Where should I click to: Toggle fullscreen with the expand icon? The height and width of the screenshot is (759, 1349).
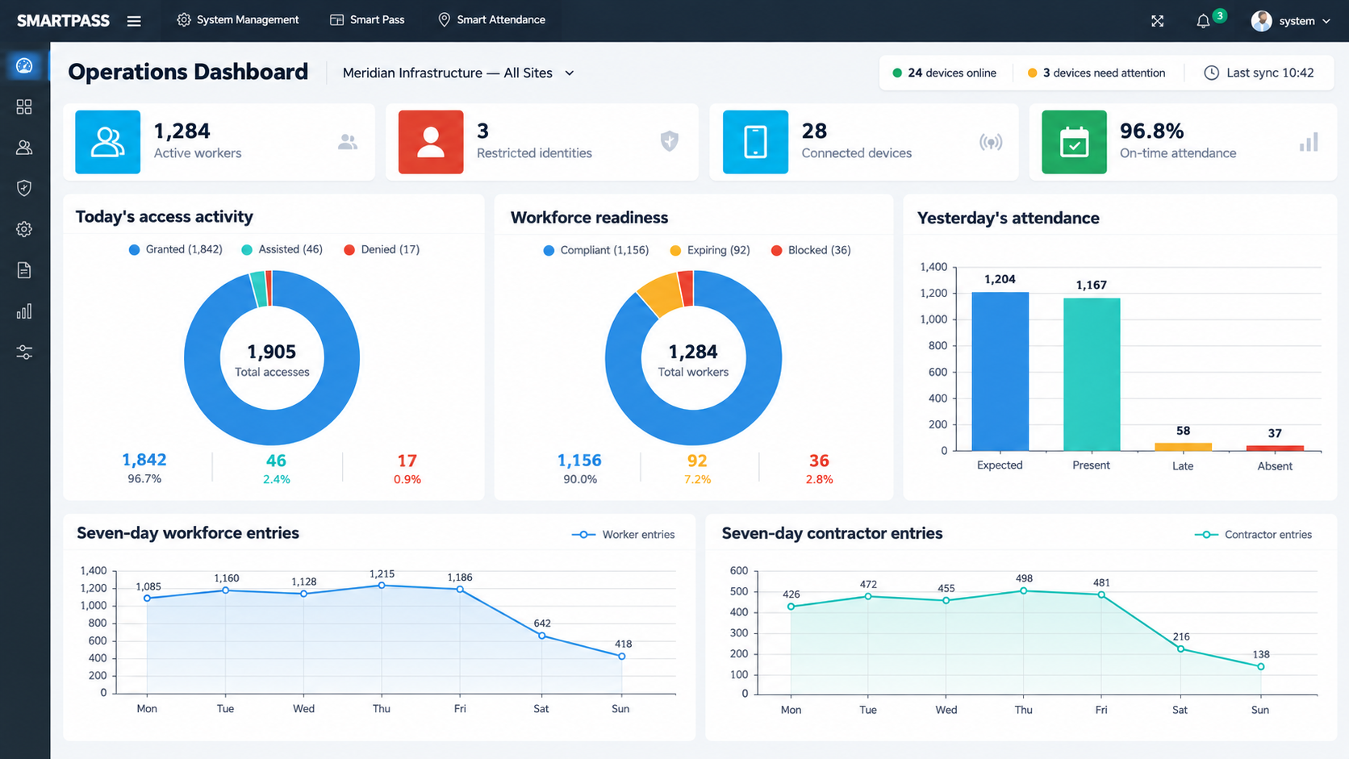coord(1157,21)
